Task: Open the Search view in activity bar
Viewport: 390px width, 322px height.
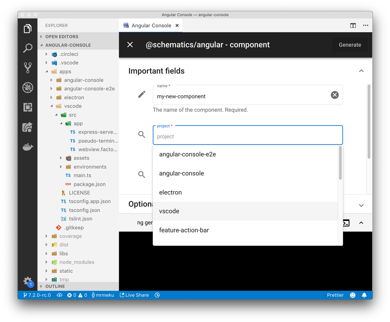Action: tap(28, 48)
